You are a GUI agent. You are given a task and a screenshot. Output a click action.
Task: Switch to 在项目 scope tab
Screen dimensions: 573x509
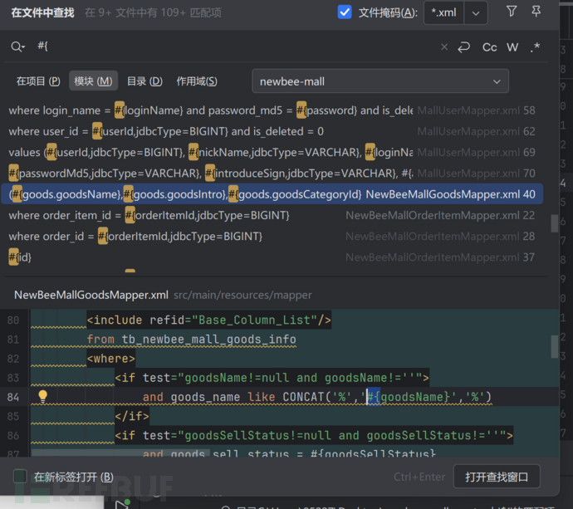point(38,81)
